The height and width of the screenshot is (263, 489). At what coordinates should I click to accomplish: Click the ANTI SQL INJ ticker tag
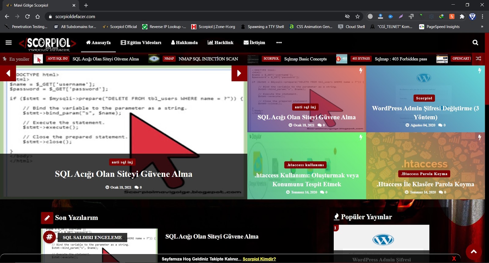click(x=58, y=59)
